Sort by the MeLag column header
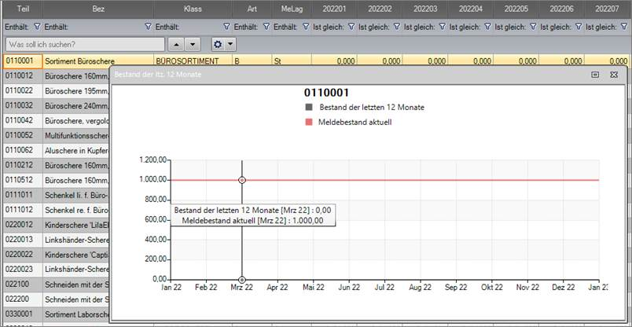This screenshot has width=632, height=327. (x=289, y=8)
